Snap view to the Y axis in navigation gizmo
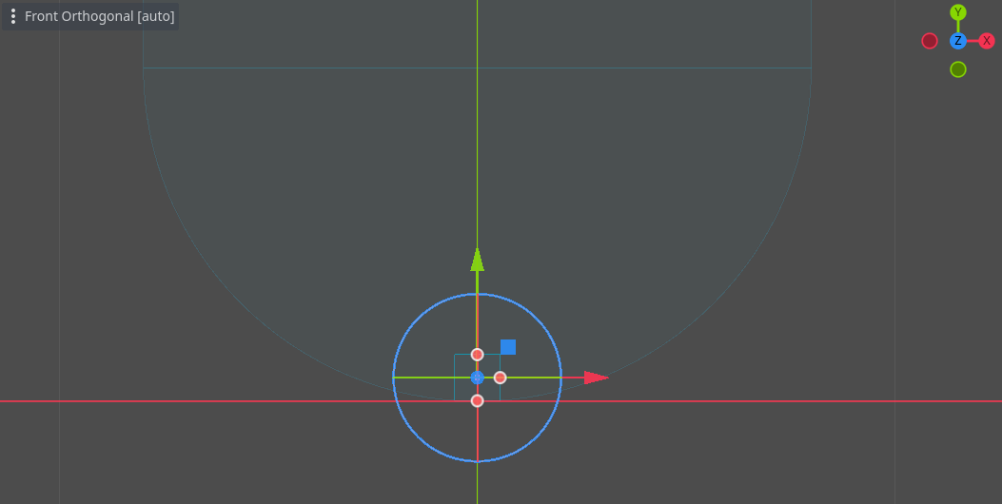 pos(958,12)
